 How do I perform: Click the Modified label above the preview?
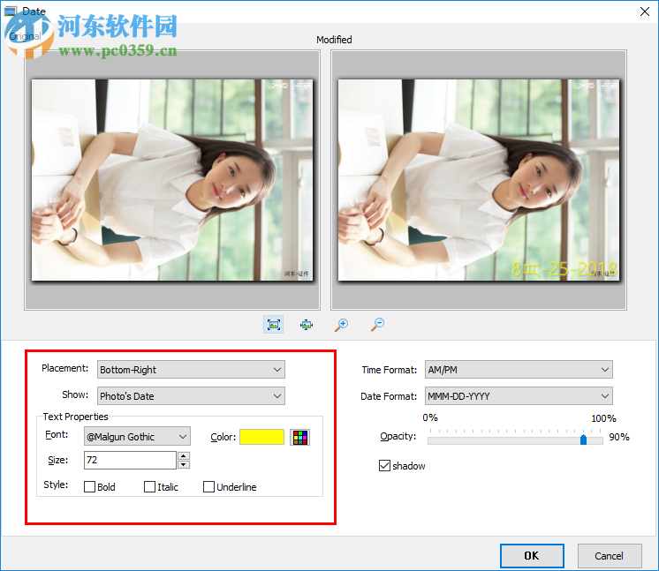334,40
